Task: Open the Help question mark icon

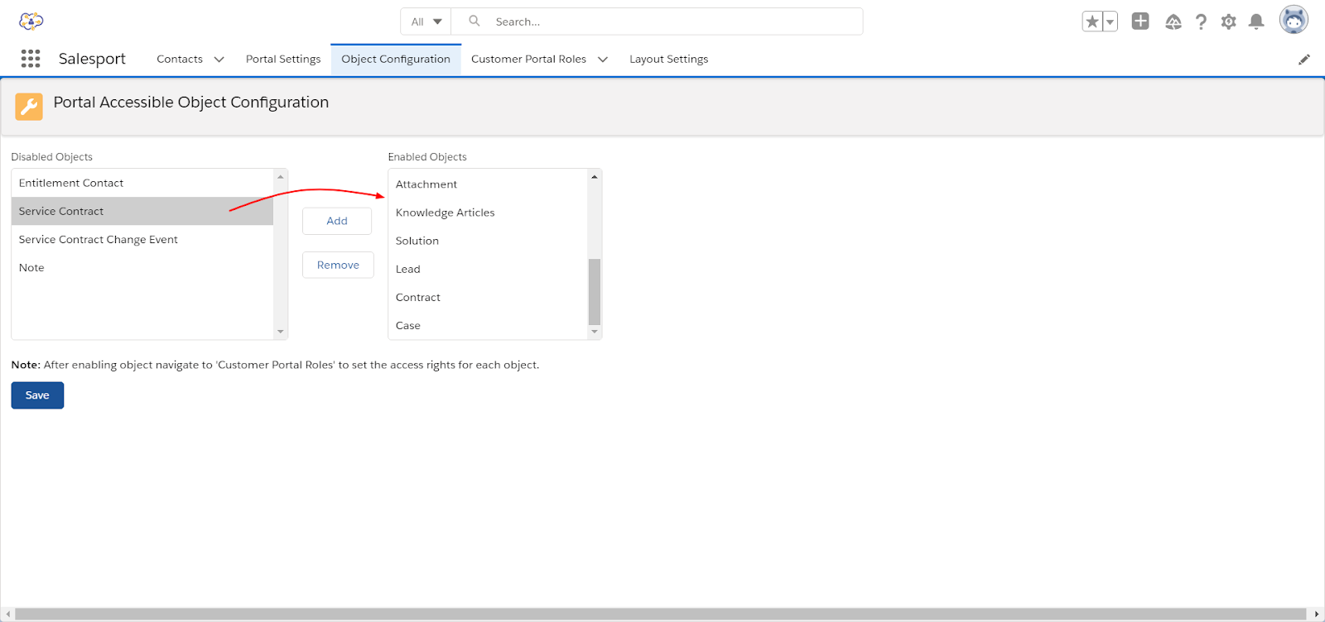Action: (x=1201, y=22)
